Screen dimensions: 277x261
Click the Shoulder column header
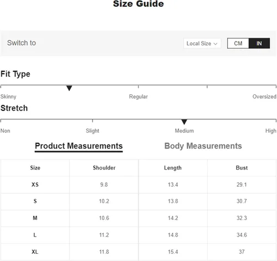click(104, 168)
